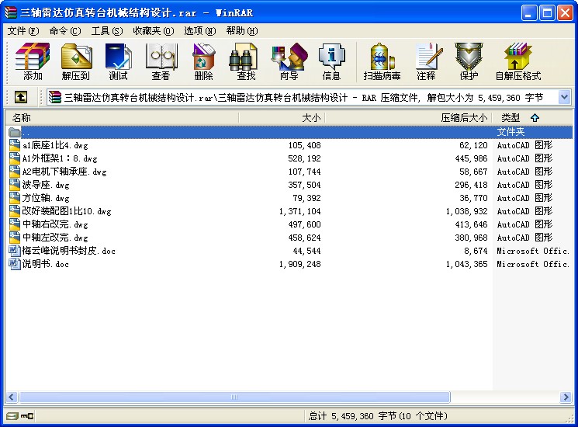Click the Word icon of 说明书.doc

pyautogui.click(x=15, y=264)
